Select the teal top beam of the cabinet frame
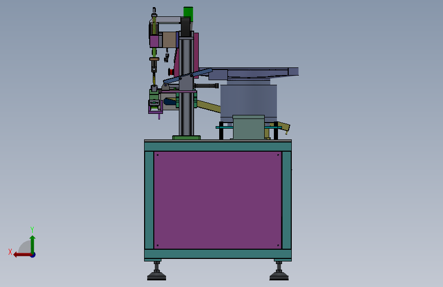 tap(218, 147)
